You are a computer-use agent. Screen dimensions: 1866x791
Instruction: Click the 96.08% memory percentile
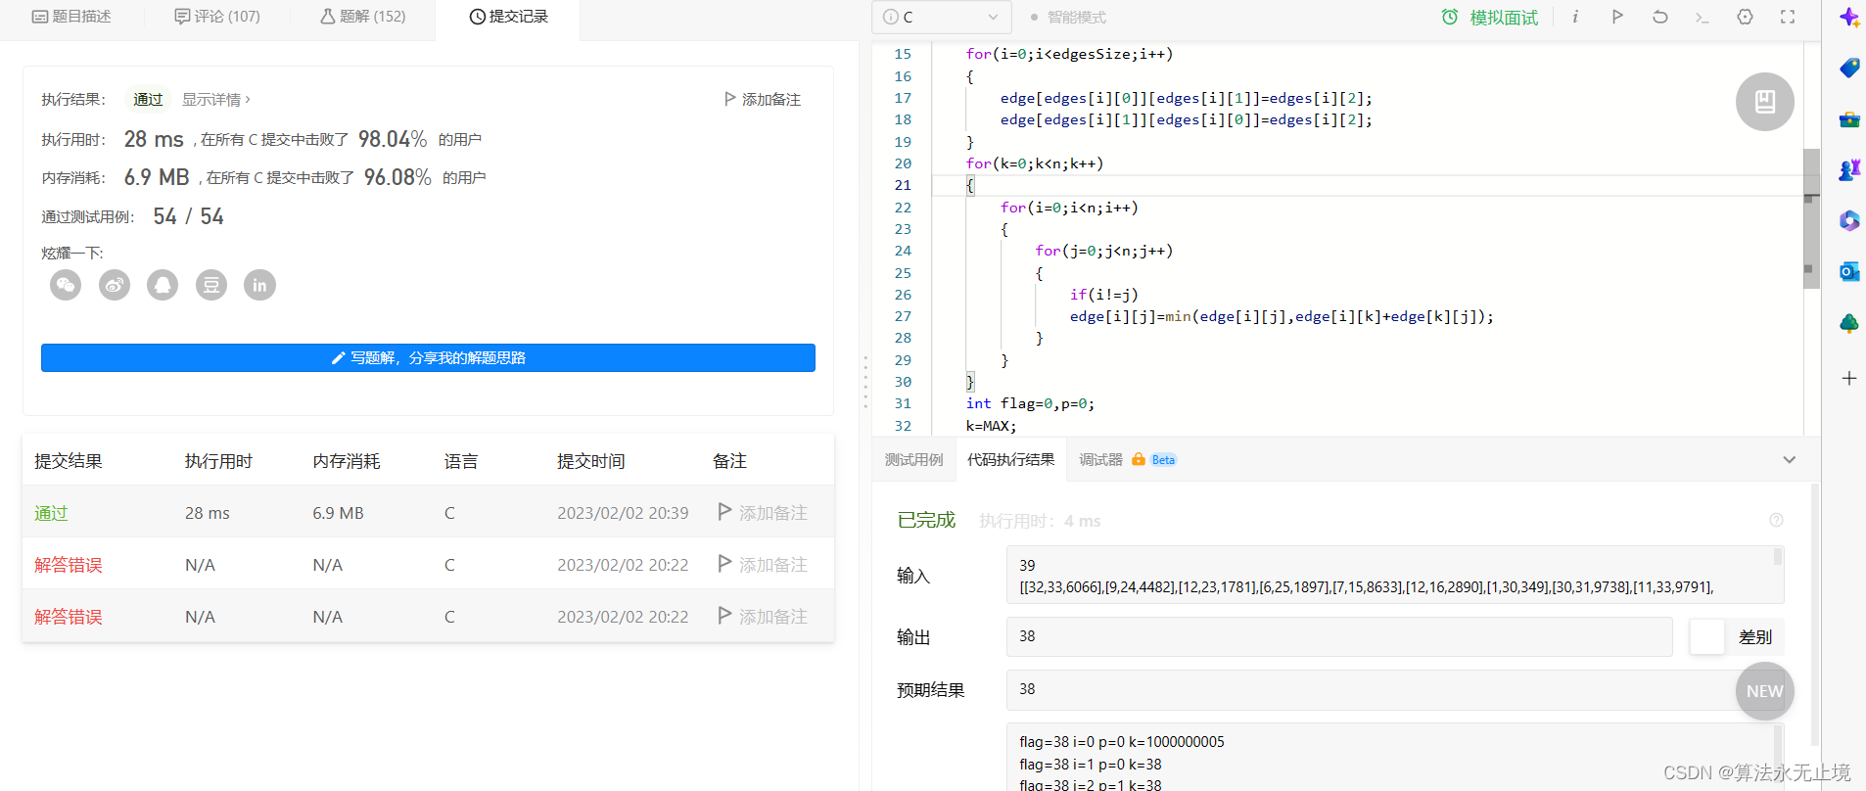coord(397,177)
